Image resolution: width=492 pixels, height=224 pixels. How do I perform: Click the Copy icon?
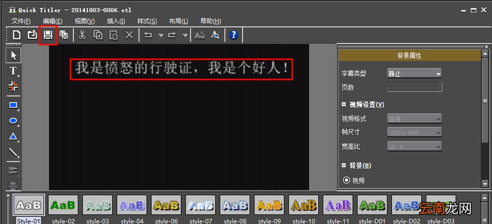98,35
